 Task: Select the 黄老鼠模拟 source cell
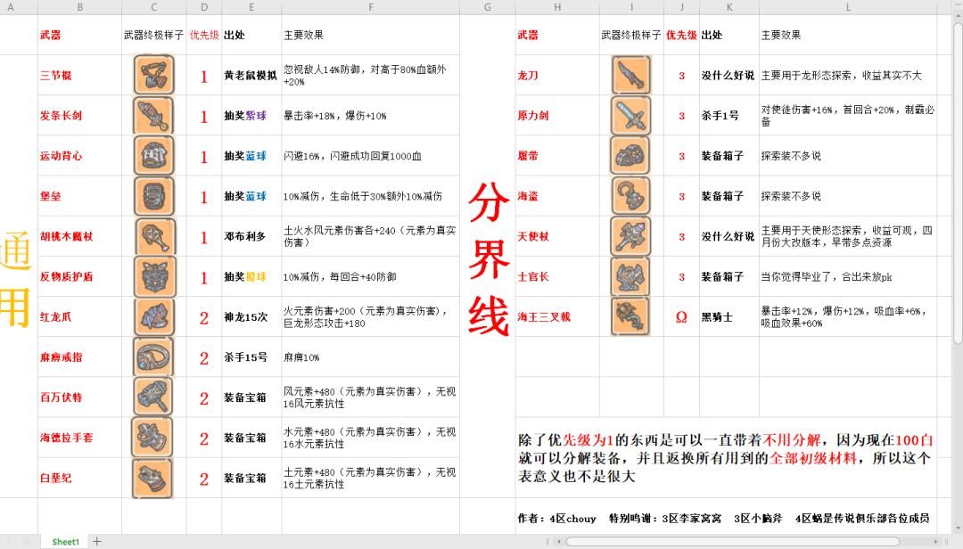coord(251,75)
